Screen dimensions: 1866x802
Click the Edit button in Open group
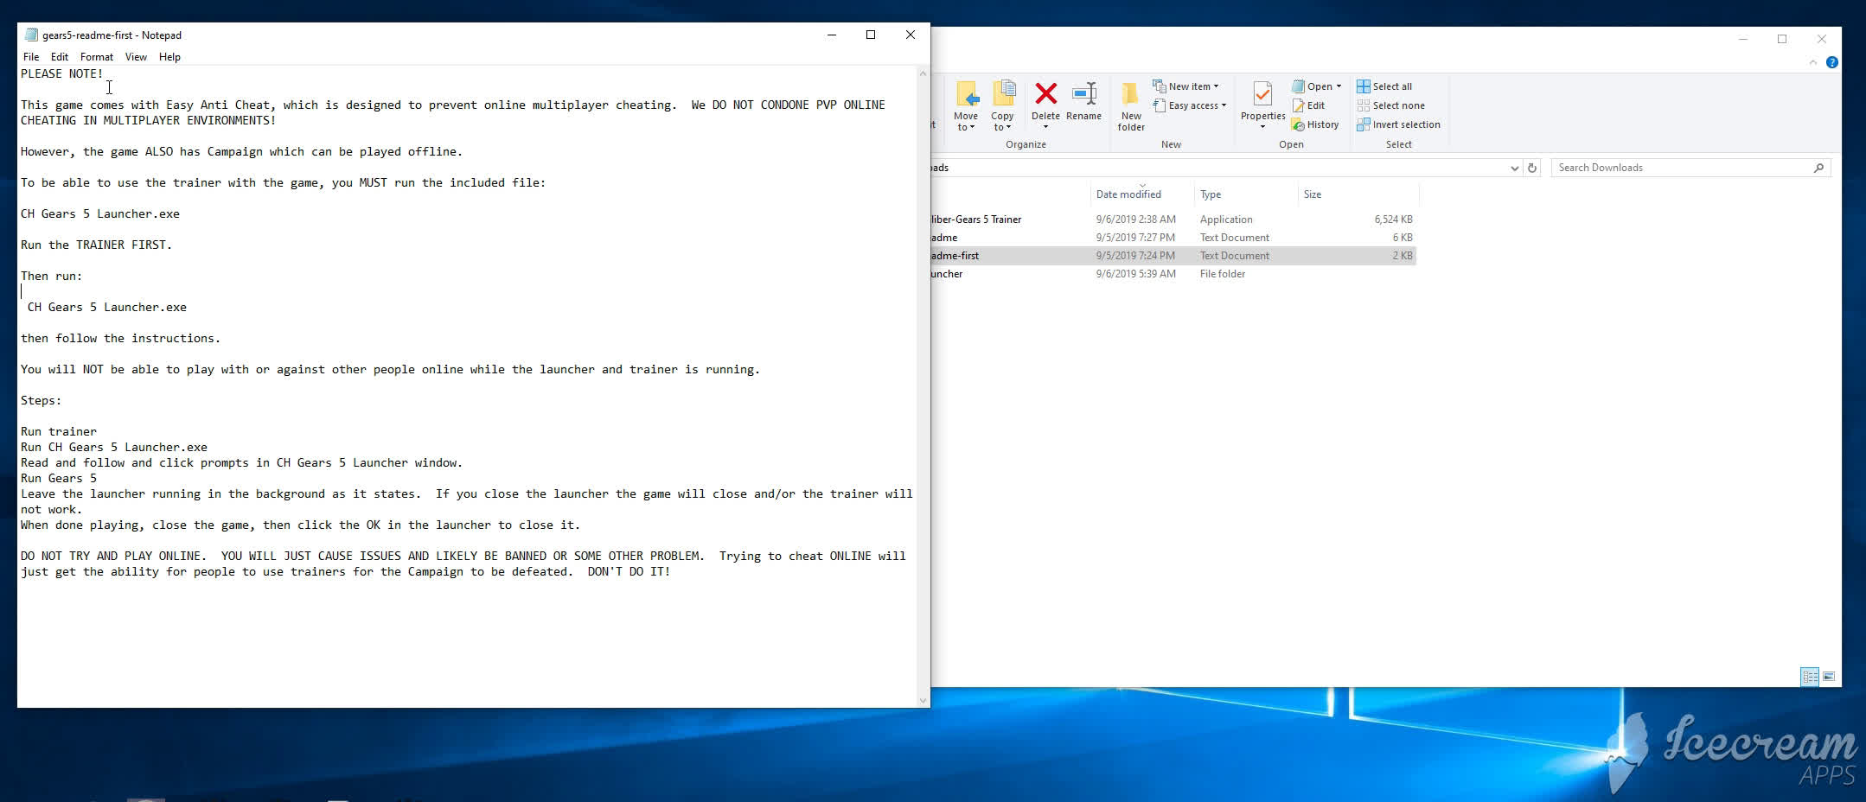coord(1308,105)
